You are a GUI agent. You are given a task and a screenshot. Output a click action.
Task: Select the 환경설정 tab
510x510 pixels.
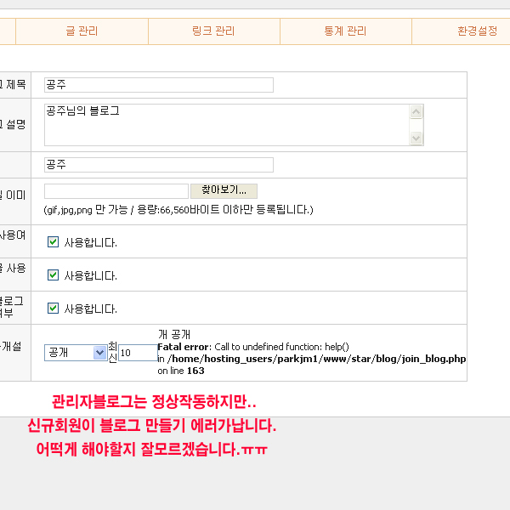(x=476, y=31)
